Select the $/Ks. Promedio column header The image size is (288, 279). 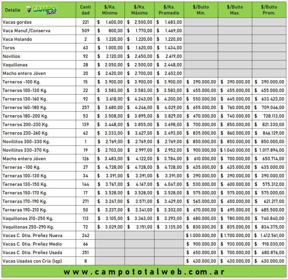pos(169,10)
